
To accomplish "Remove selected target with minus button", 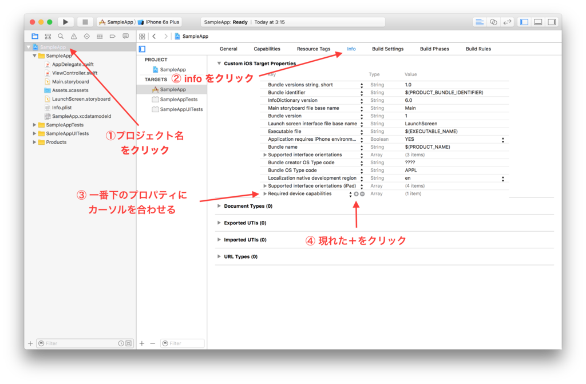I will 152,343.
